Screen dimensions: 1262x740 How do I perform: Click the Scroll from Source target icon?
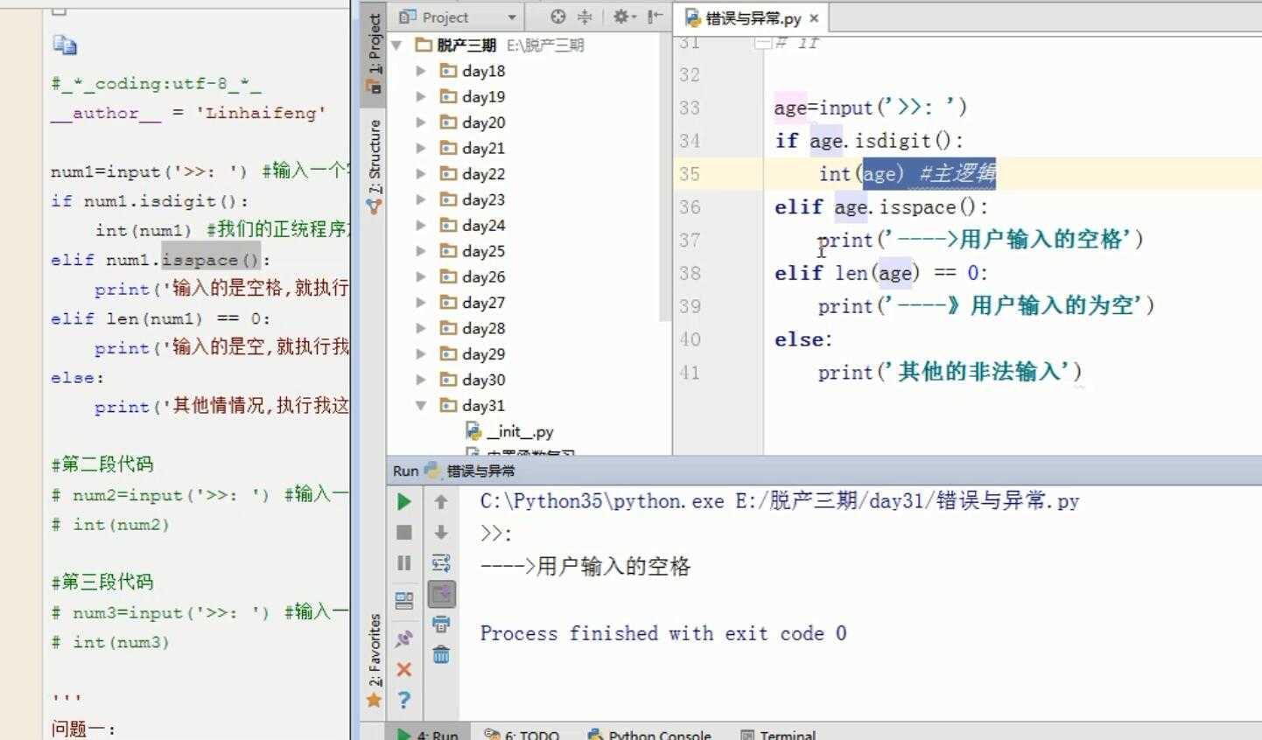[x=558, y=17]
